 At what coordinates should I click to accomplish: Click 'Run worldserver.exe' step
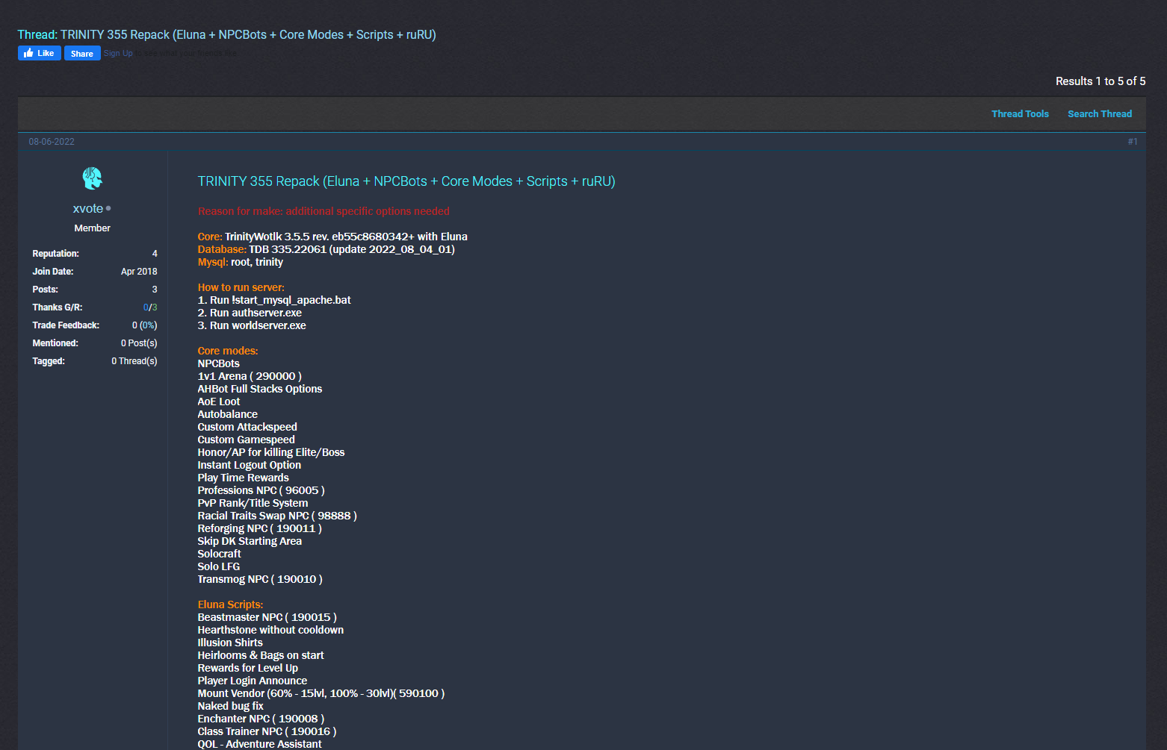252,325
